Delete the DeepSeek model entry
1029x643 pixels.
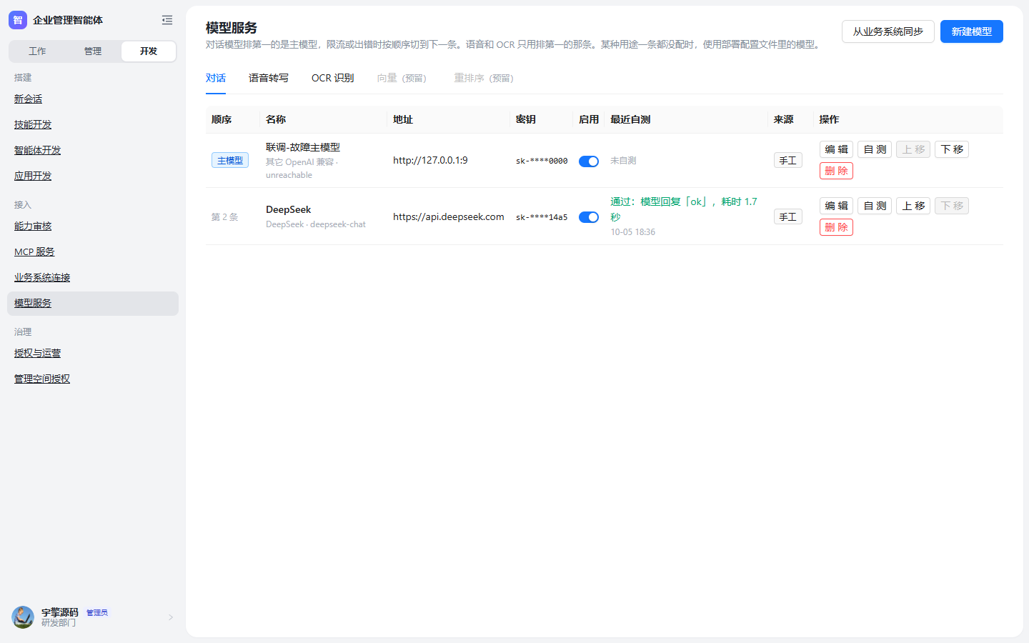point(836,227)
